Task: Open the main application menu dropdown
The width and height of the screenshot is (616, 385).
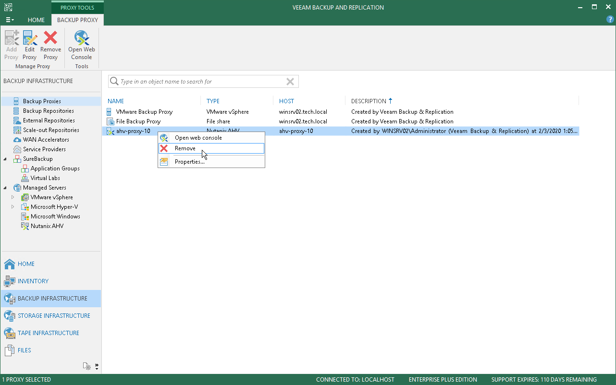Action: point(10,20)
